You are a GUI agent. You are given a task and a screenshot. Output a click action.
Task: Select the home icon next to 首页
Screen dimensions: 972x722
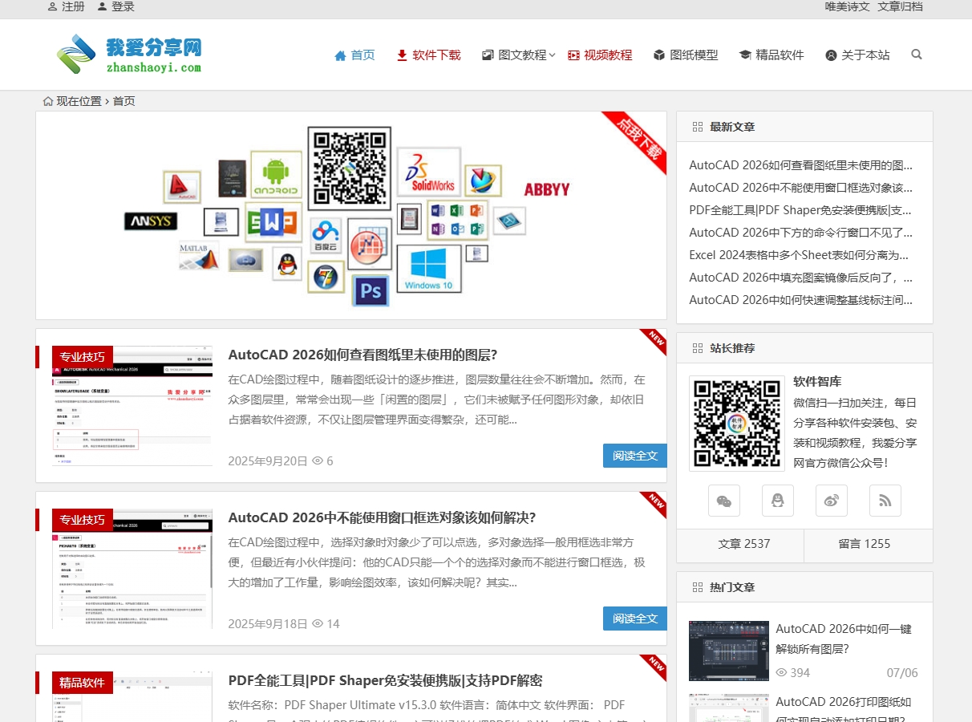pyautogui.click(x=339, y=55)
